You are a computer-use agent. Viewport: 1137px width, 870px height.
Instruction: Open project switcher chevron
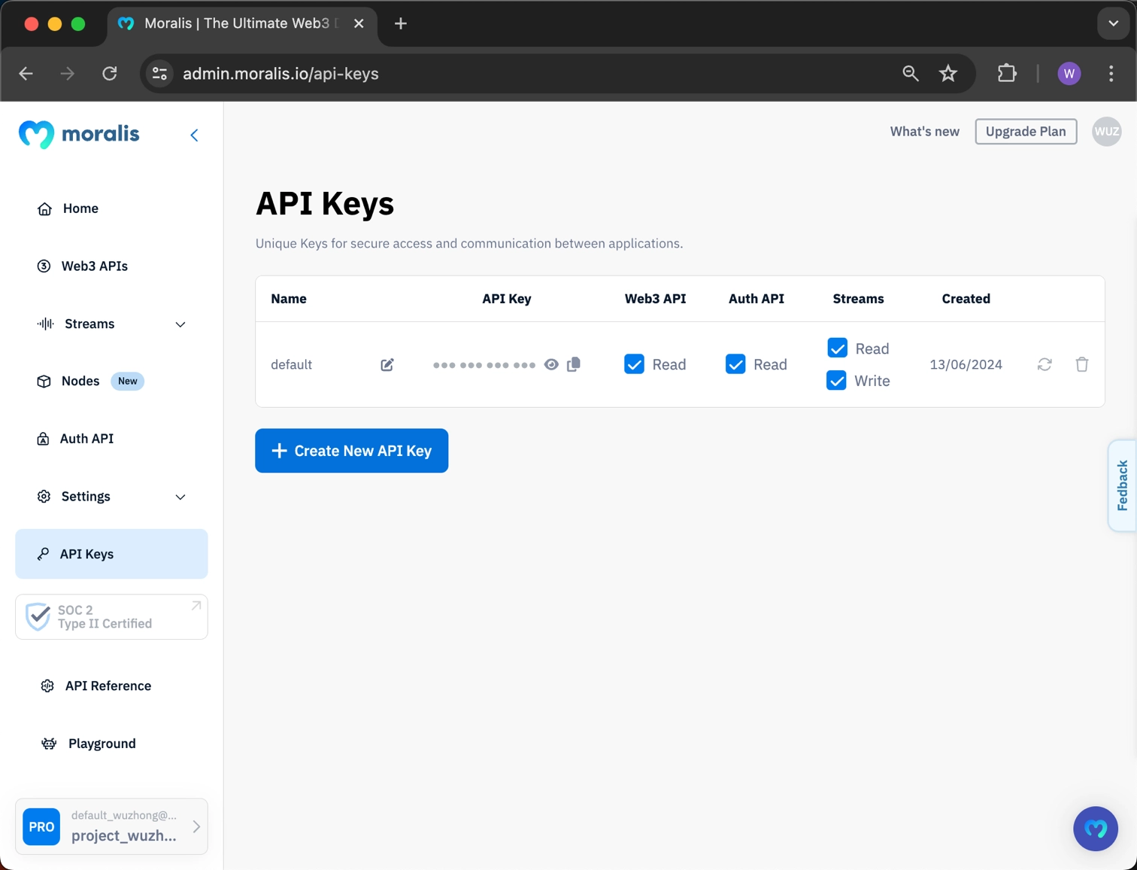[196, 826]
